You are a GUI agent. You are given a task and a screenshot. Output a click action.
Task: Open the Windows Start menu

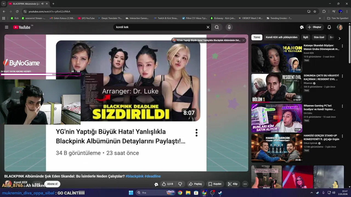tap(131, 193)
